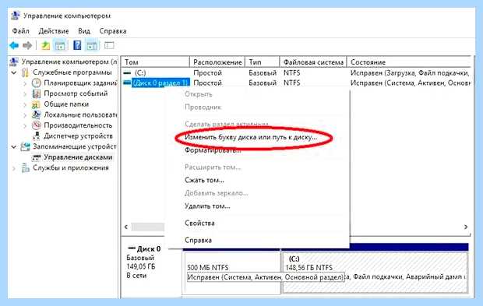
Task: Open the Действие menu
Action: pyautogui.click(x=54, y=31)
